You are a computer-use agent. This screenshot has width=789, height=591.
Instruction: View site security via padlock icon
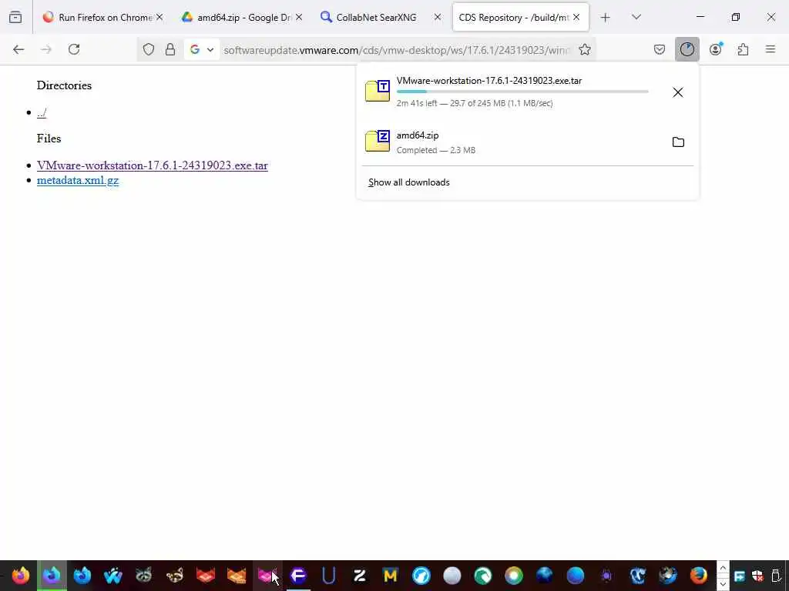(170, 49)
